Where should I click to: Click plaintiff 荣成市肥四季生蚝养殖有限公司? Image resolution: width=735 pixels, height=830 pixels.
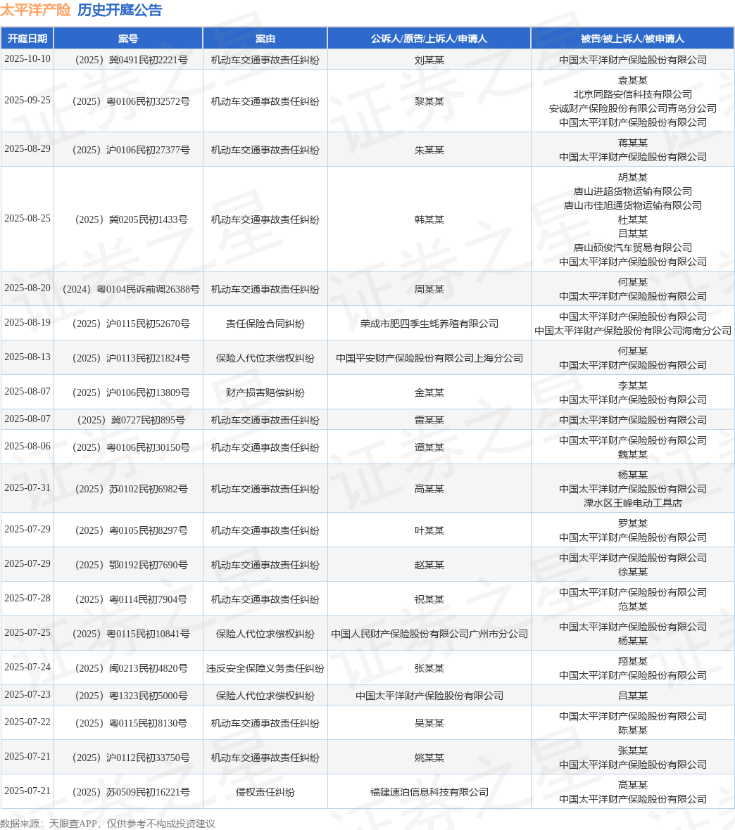tap(429, 324)
